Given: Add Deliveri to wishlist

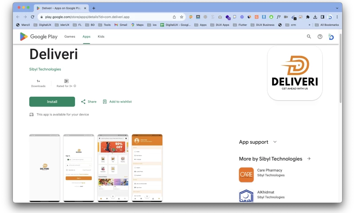Looking at the screenshot, I should point(117,102).
